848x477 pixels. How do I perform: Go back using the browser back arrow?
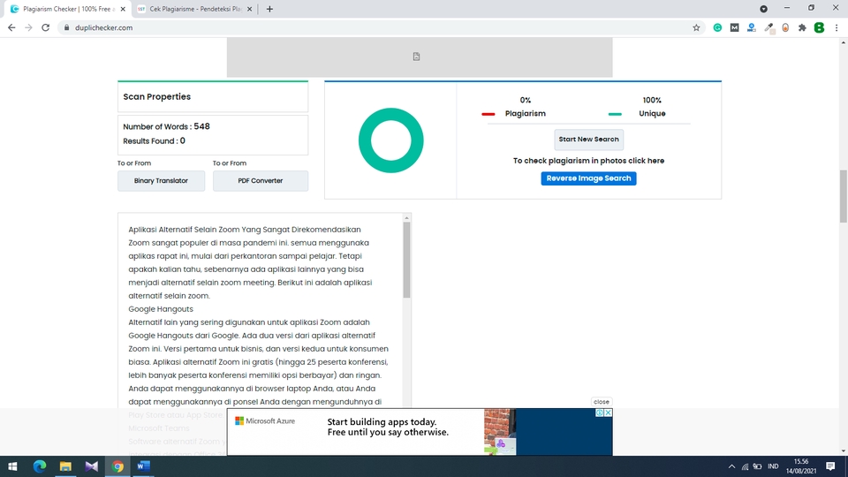[11, 27]
